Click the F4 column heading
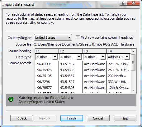This screenshot has height=127, width=142. pyautogui.click(x=119, y=51)
